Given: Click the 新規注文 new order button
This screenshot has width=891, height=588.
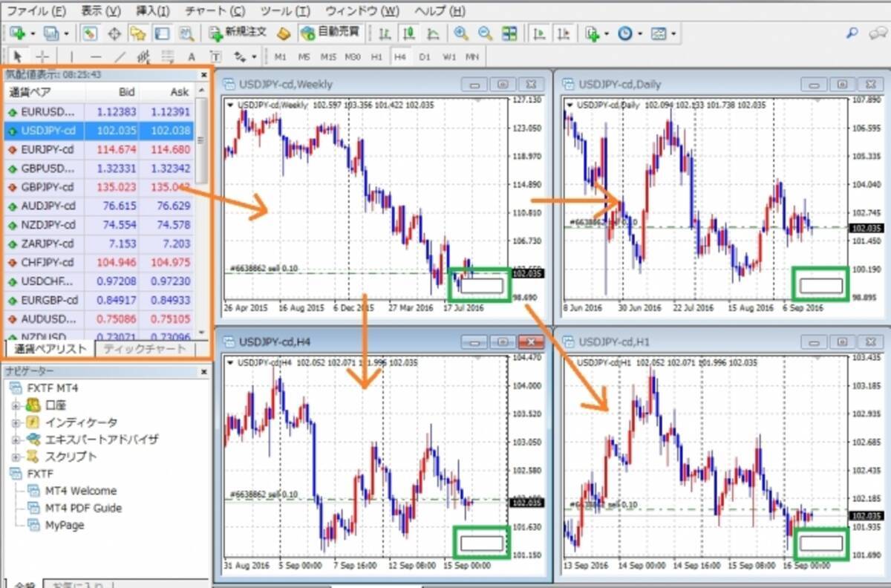Looking at the screenshot, I should (238, 33).
